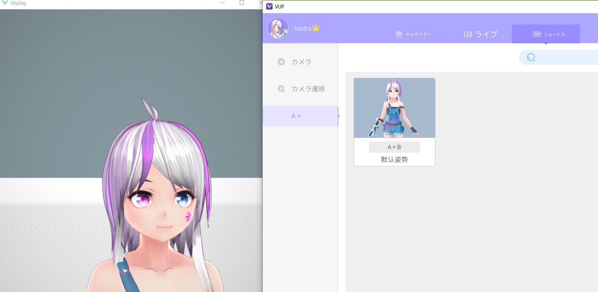Open the キャラクター tab
Image resolution: width=598 pixels, height=292 pixels.
(413, 34)
